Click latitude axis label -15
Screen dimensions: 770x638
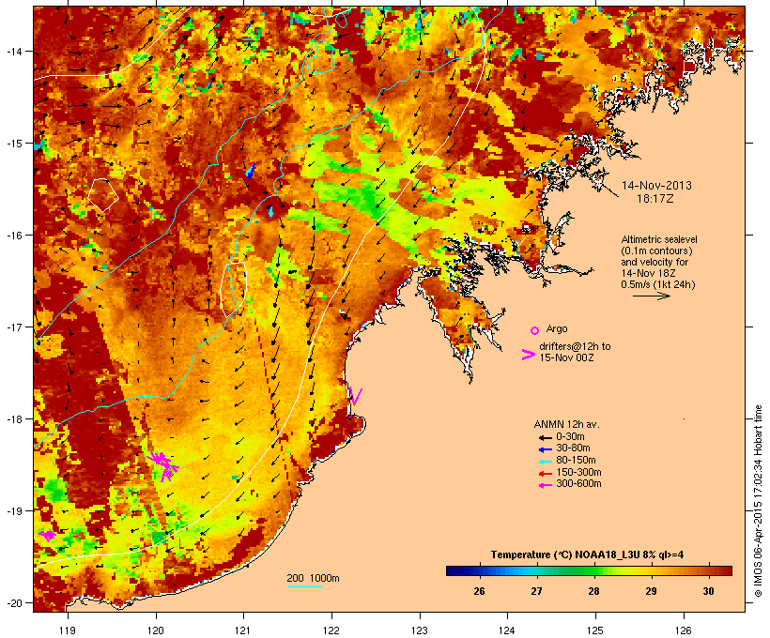click(x=14, y=144)
